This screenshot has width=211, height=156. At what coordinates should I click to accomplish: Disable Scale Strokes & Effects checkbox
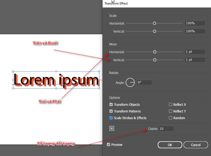(x=111, y=118)
